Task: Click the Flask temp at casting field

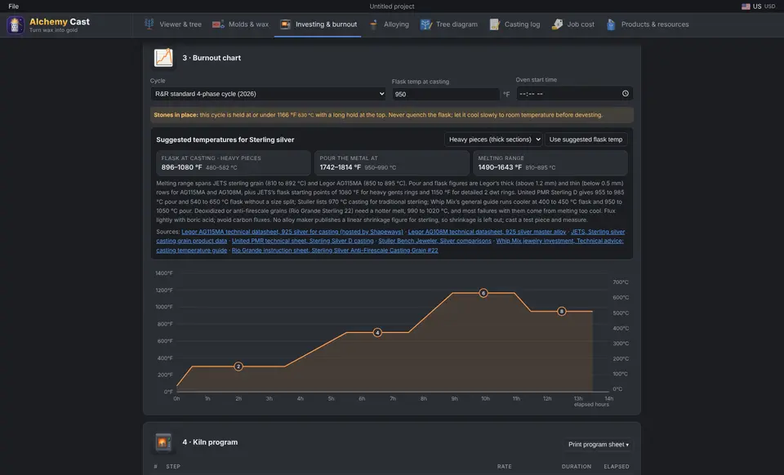Action: coord(446,94)
